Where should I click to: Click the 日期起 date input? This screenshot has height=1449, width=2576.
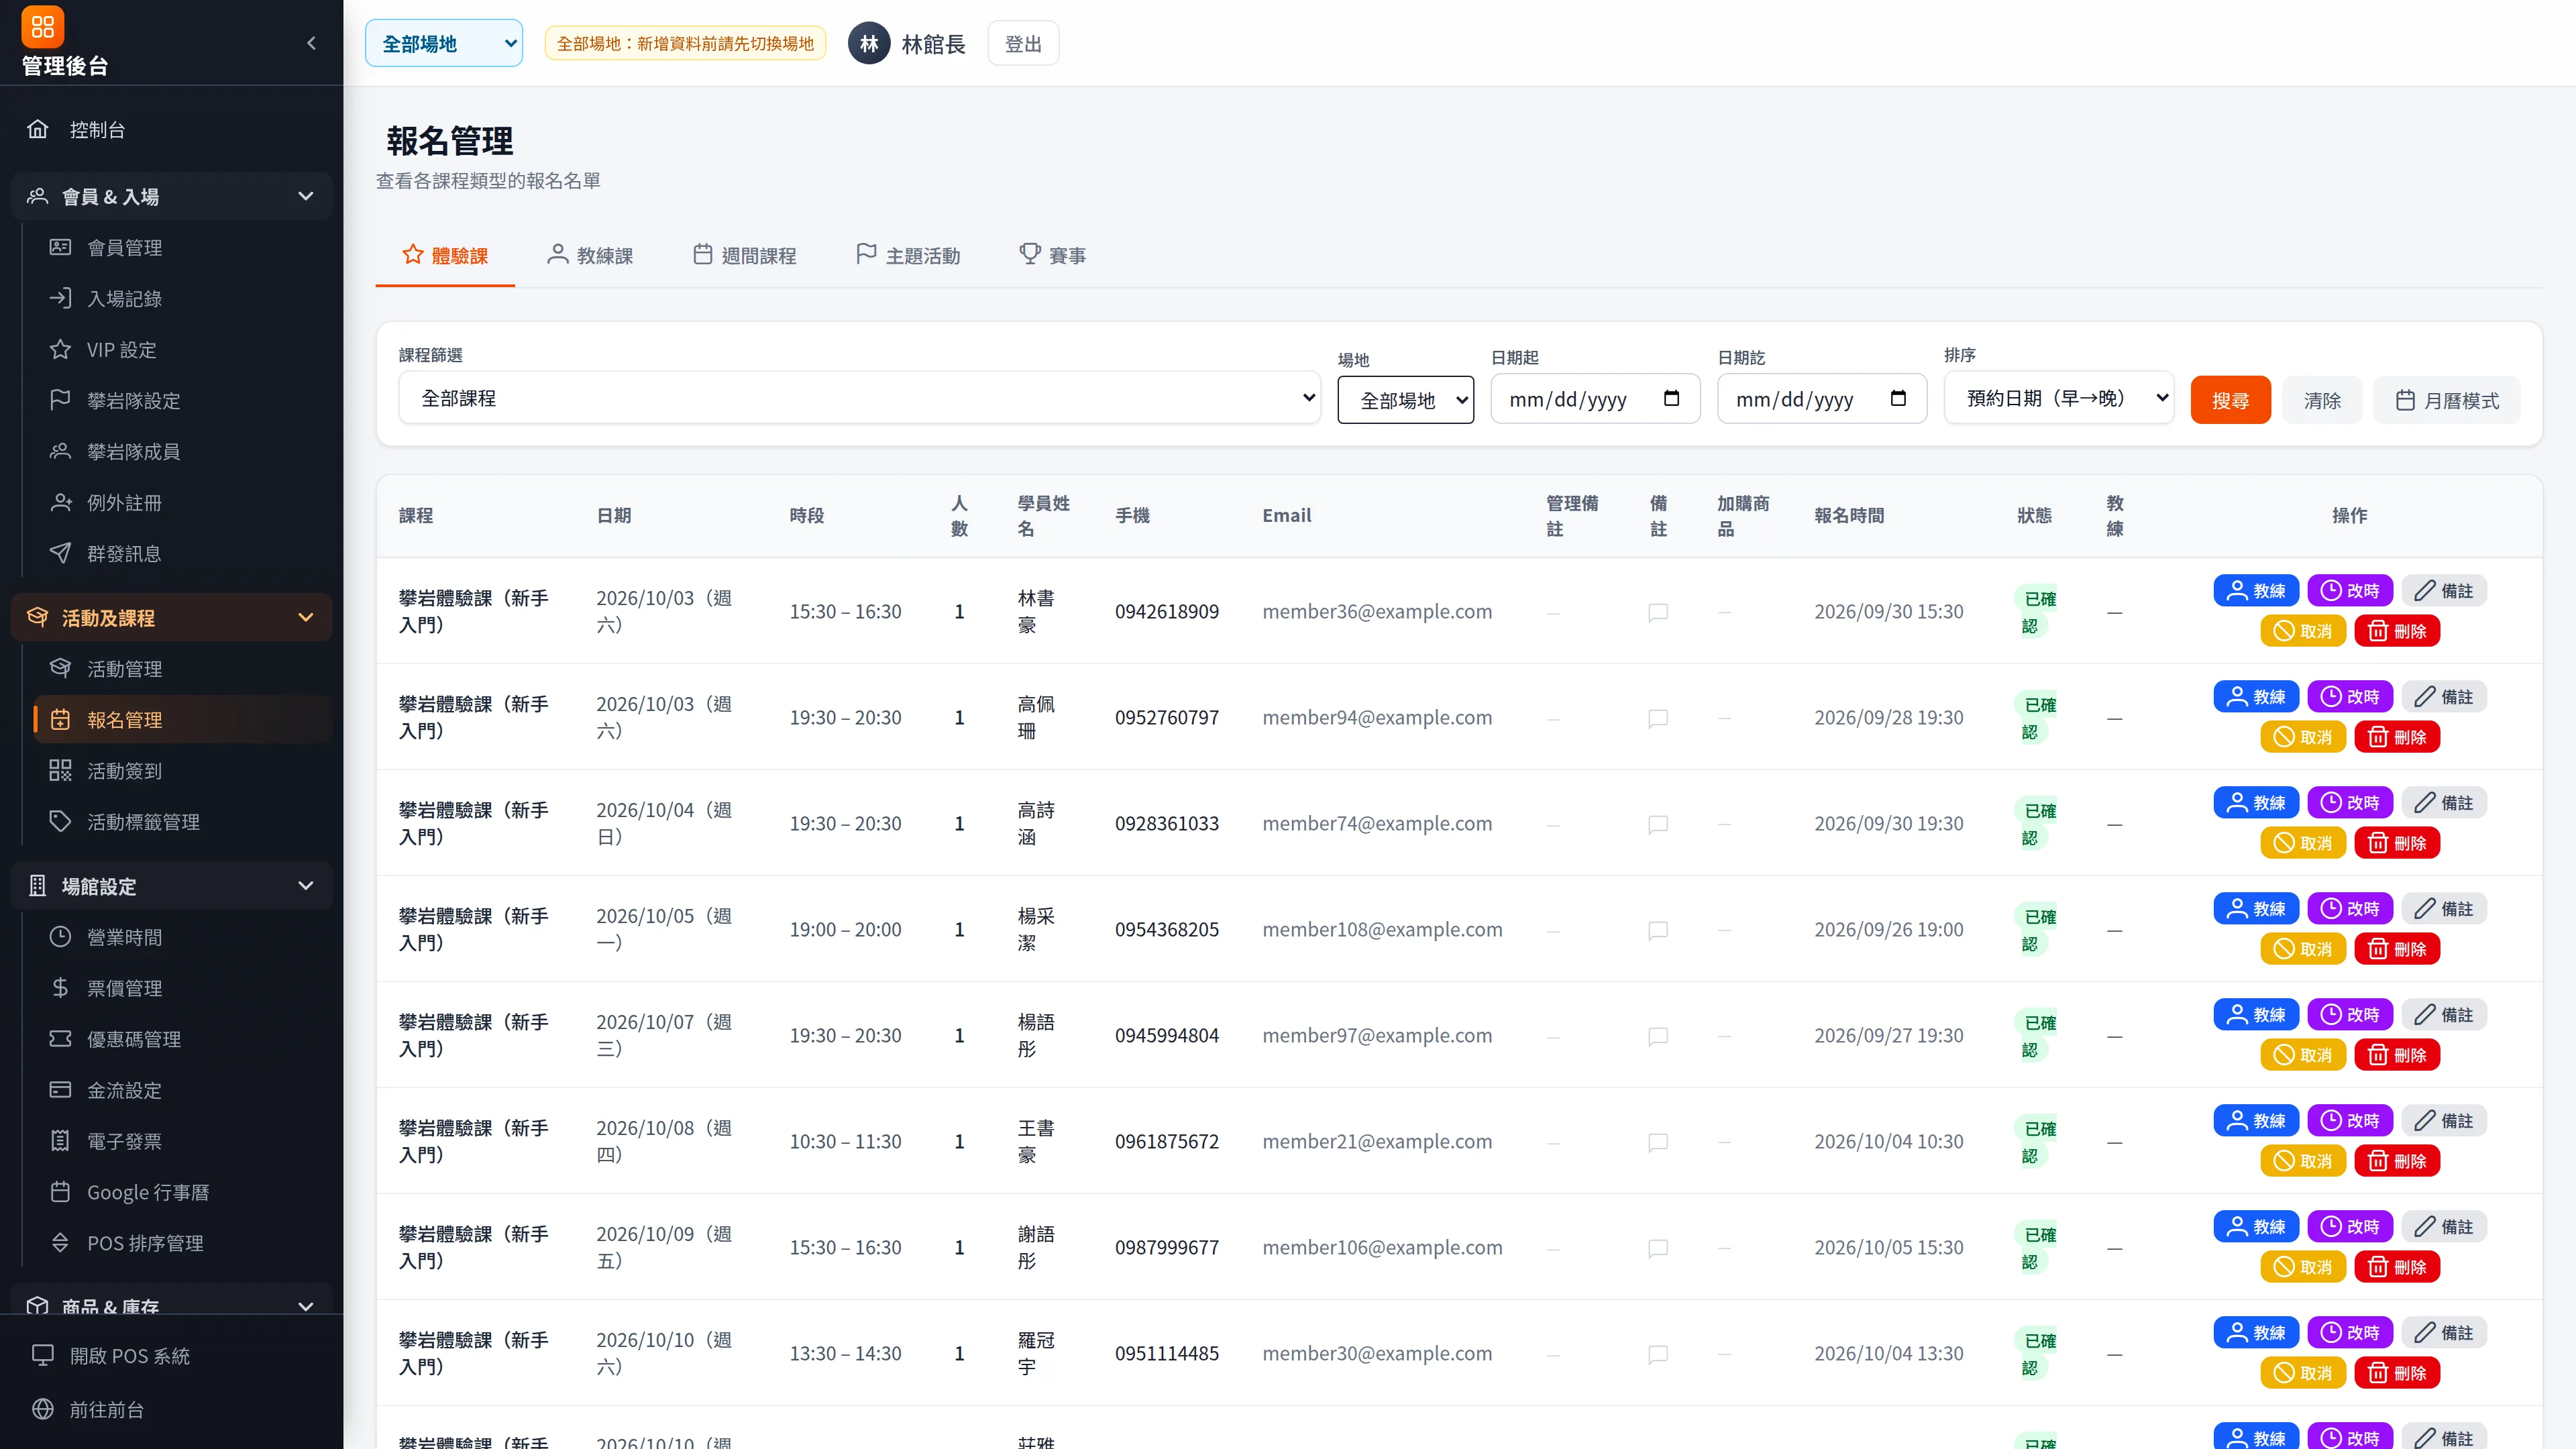pos(1595,399)
